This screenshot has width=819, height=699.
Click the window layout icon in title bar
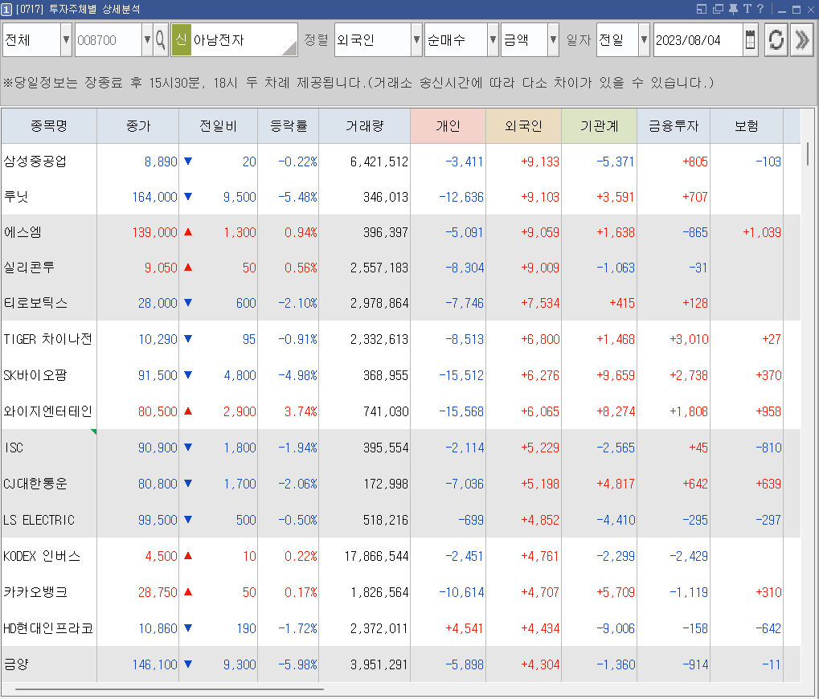pyautogui.click(x=702, y=9)
